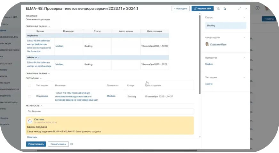This screenshot has height=153, width=279.
Task: Click the Задача в JIRA button
Action: (203, 9)
